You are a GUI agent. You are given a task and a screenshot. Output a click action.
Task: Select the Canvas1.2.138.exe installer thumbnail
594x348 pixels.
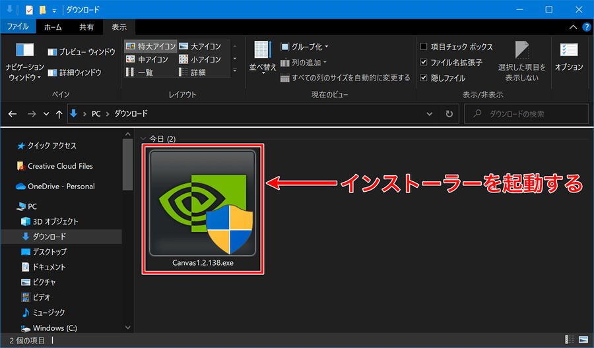click(x=203, y=203)
